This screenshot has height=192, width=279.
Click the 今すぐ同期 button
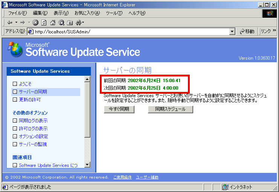point(119,109)
